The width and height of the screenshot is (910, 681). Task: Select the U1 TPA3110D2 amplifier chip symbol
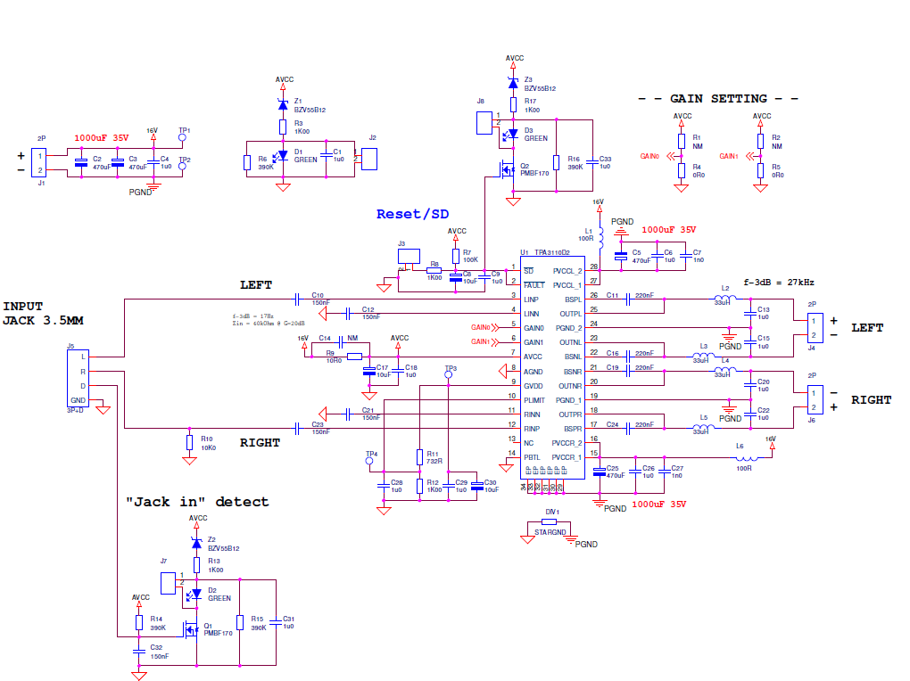click(x=552, y=368)
